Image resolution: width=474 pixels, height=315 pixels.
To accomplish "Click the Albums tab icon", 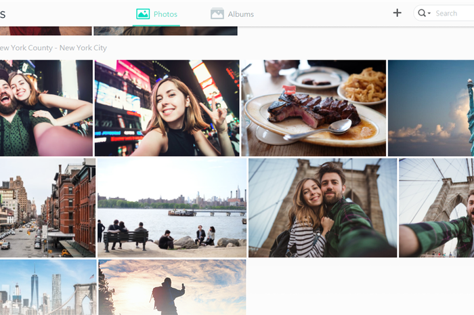I will [217, 14].
